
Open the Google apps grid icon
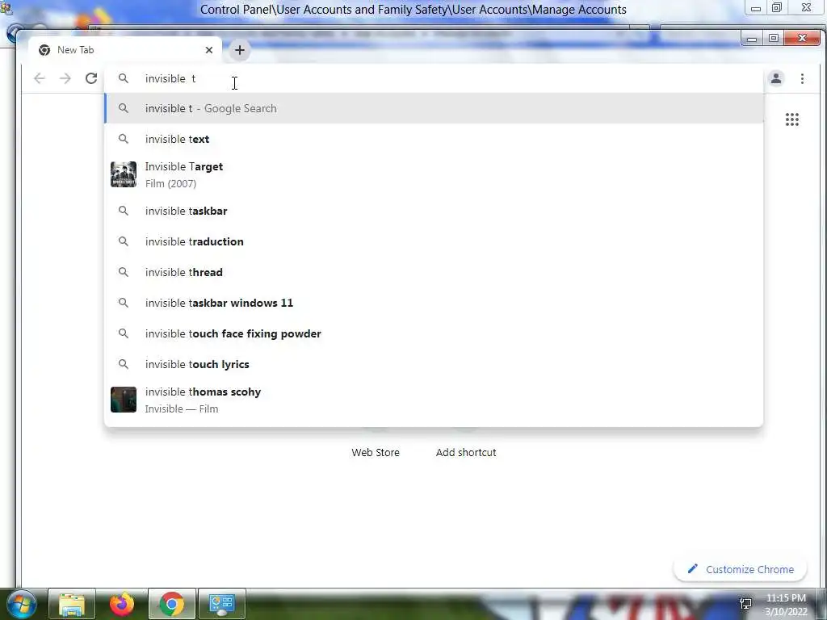791,119
